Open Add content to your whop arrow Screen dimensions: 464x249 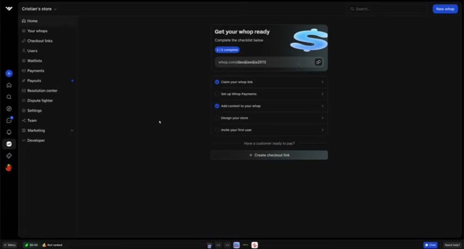[x=322, y=106]
